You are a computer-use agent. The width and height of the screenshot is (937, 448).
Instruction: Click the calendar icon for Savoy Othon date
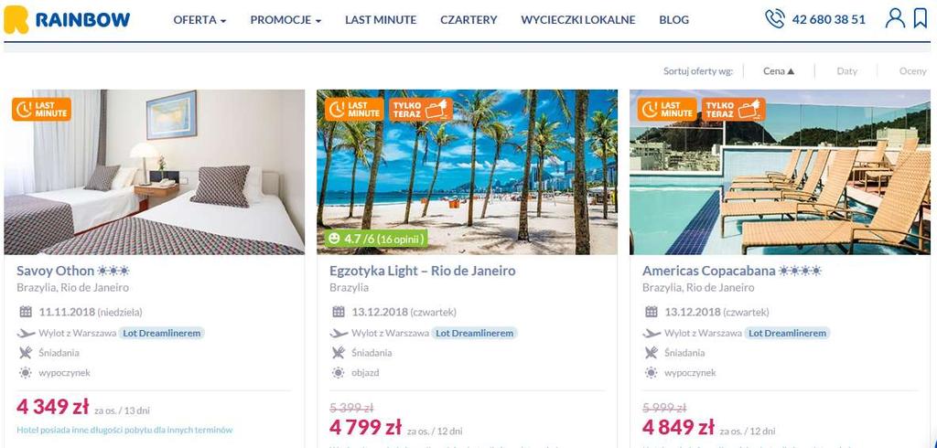[x=25, y=312]
